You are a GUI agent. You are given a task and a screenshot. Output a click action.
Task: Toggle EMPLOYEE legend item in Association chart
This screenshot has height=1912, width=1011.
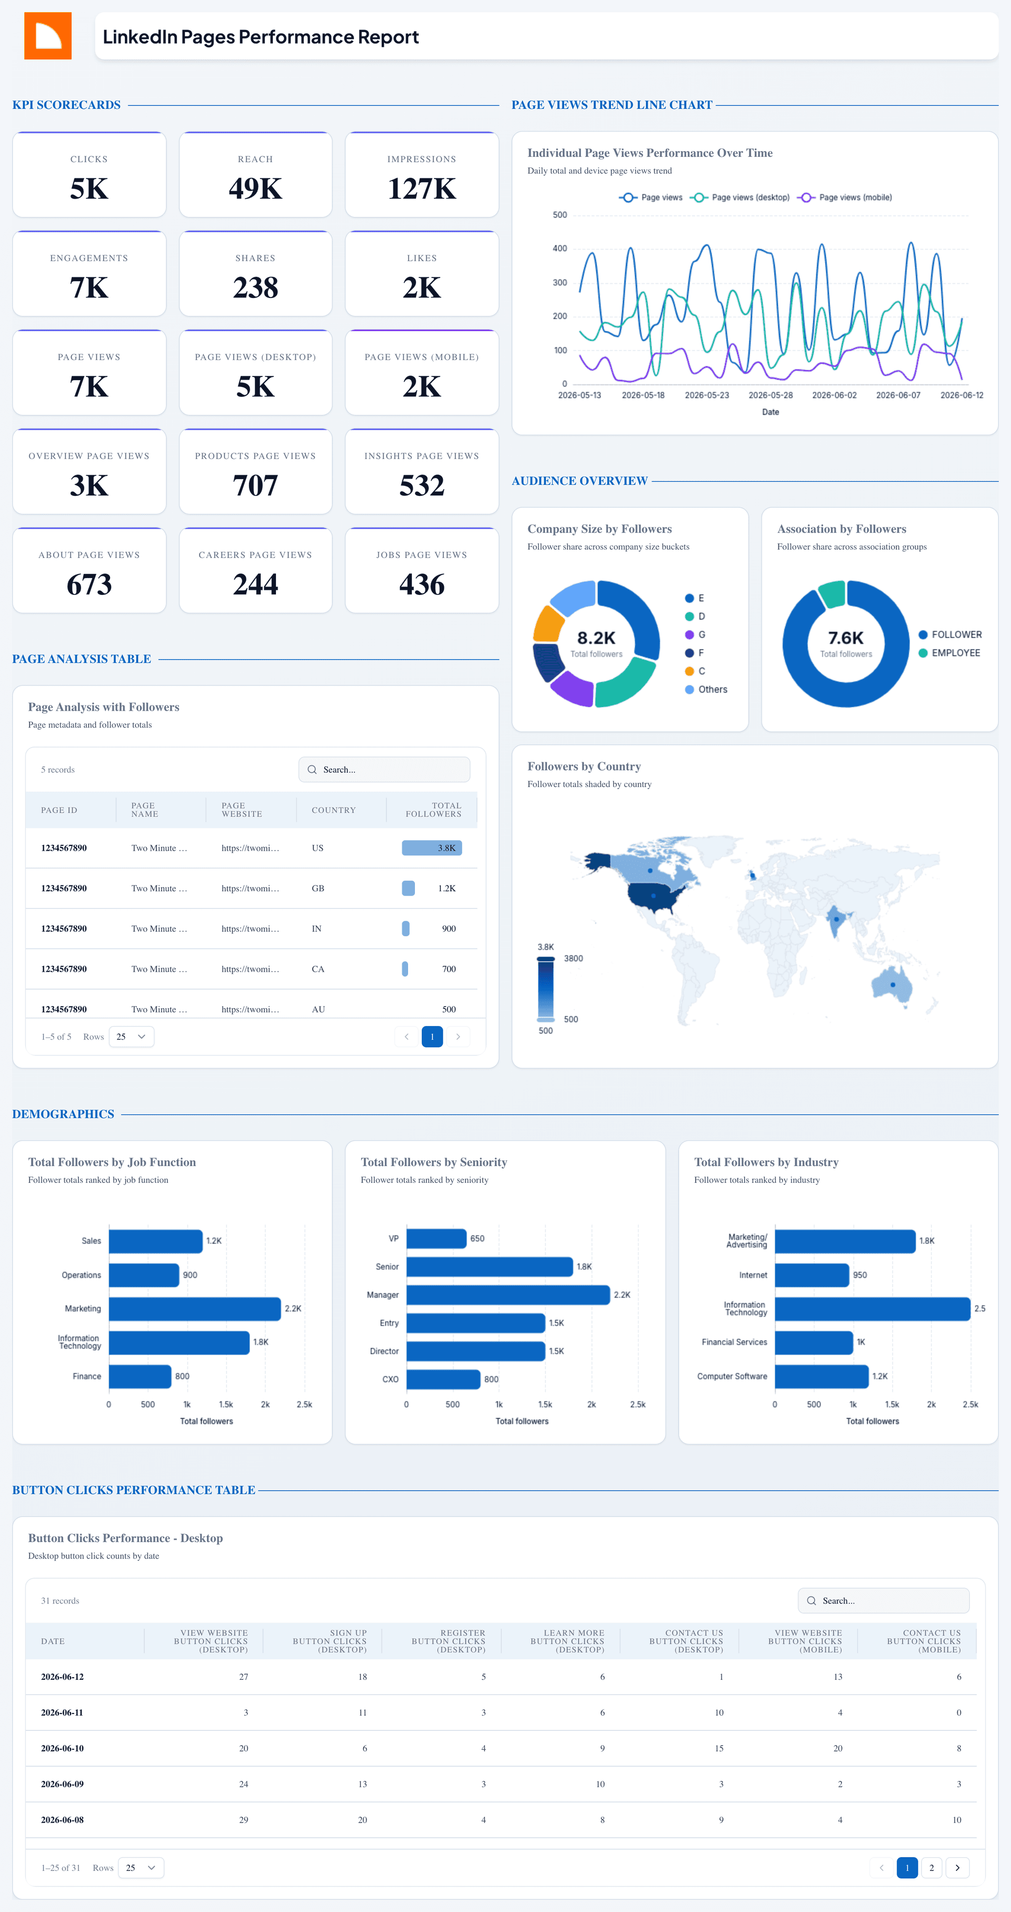tap(949, 653)
